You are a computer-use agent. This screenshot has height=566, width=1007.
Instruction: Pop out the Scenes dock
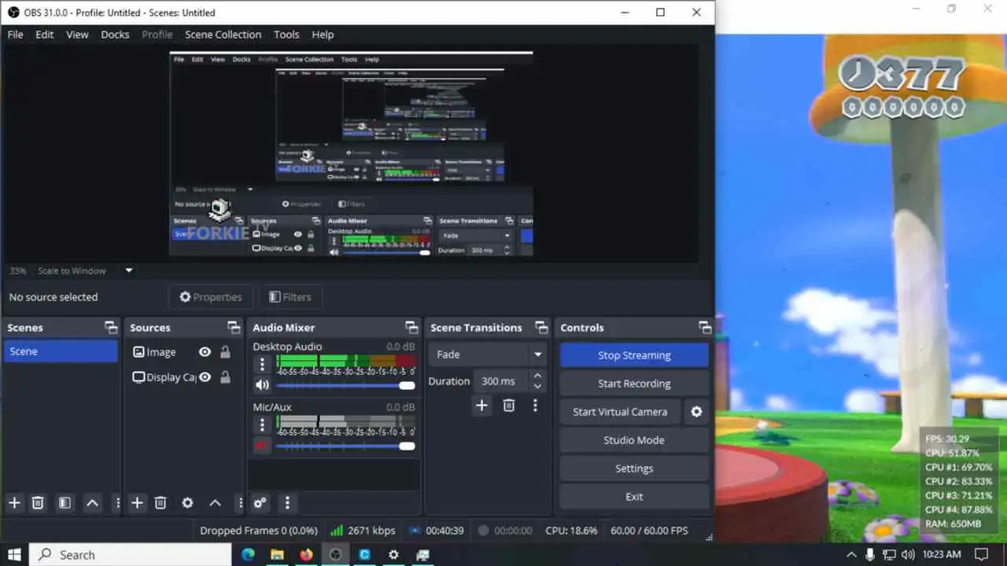click(111, 328)
